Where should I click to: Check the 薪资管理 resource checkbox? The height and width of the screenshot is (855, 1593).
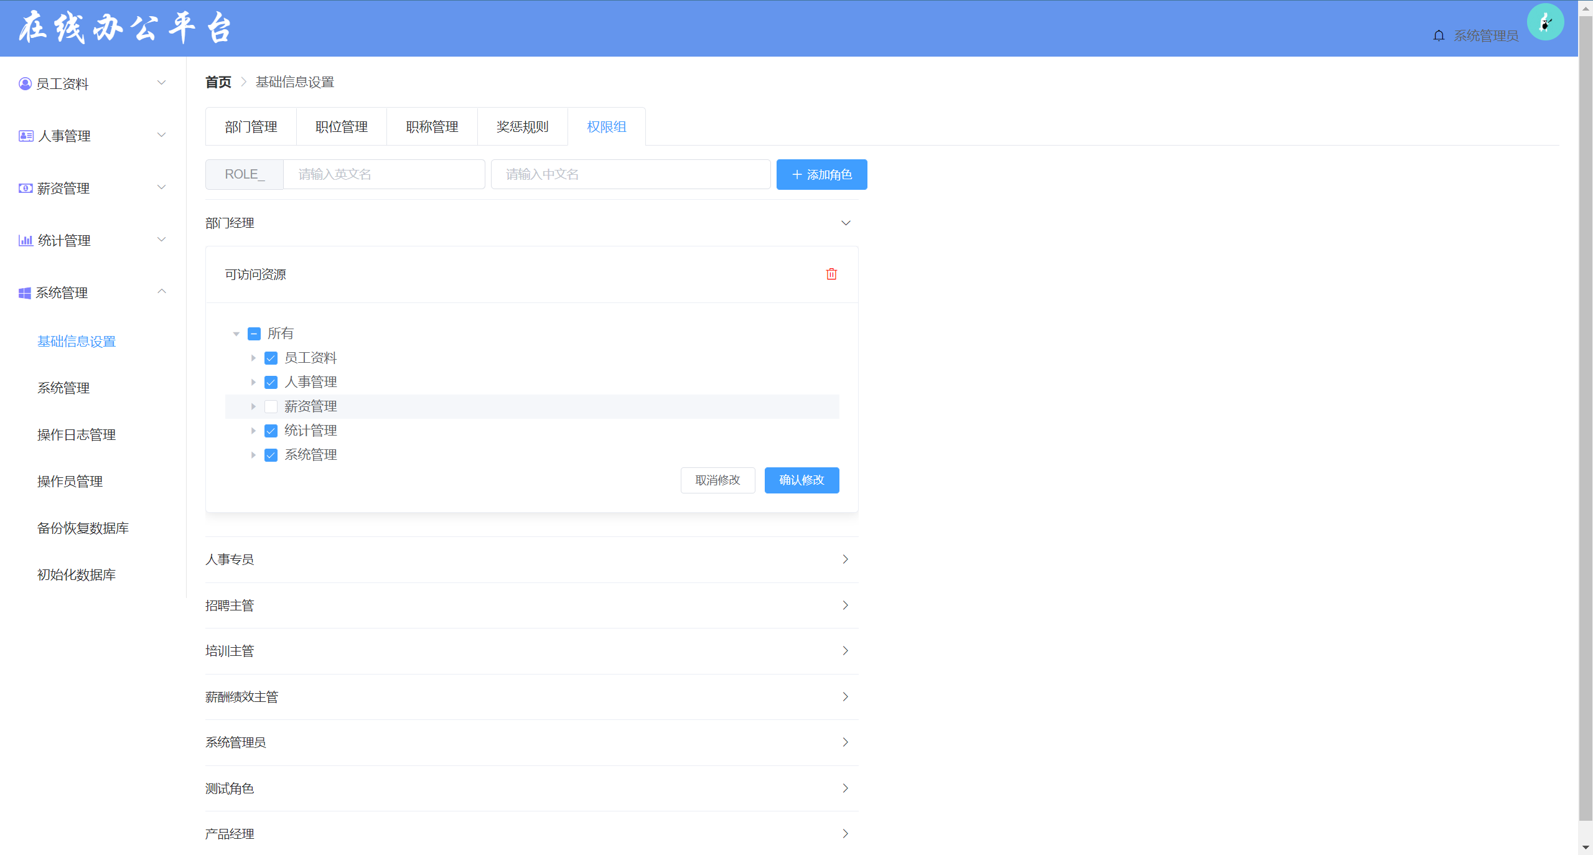tap(271, 406)
